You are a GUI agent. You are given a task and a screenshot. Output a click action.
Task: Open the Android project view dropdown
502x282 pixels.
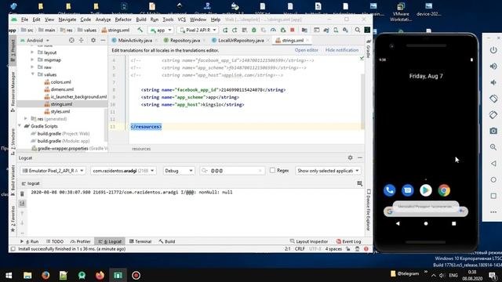[35, 41]
